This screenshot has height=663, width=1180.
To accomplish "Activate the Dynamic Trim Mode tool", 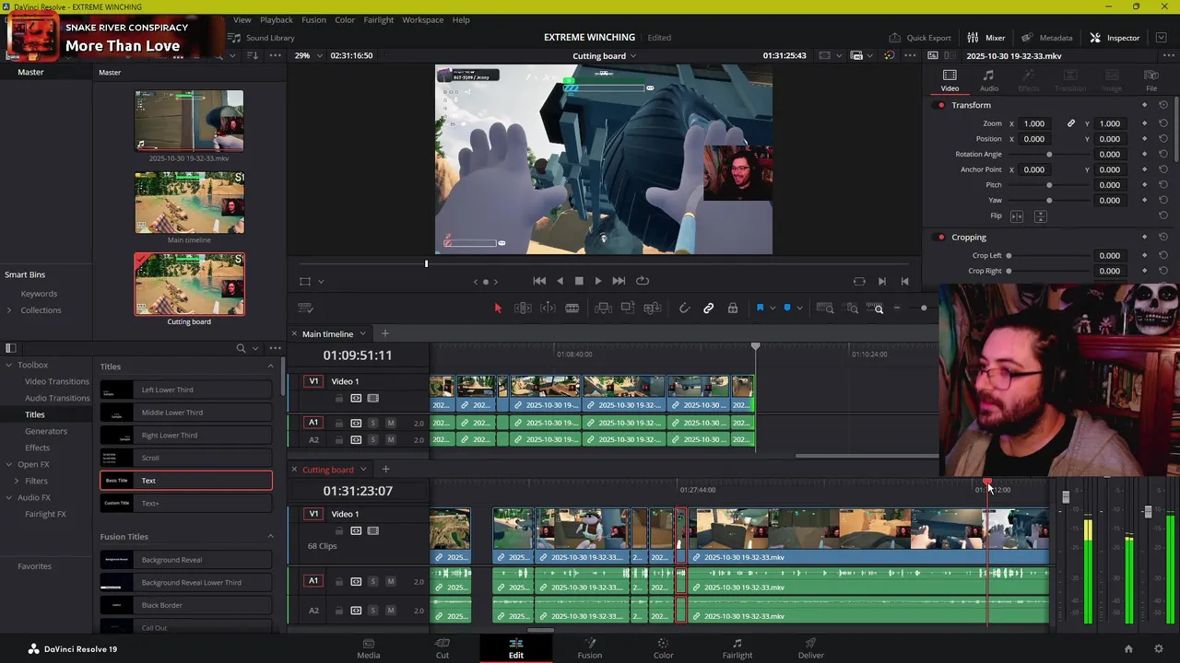I will click(x=548, y=308).
